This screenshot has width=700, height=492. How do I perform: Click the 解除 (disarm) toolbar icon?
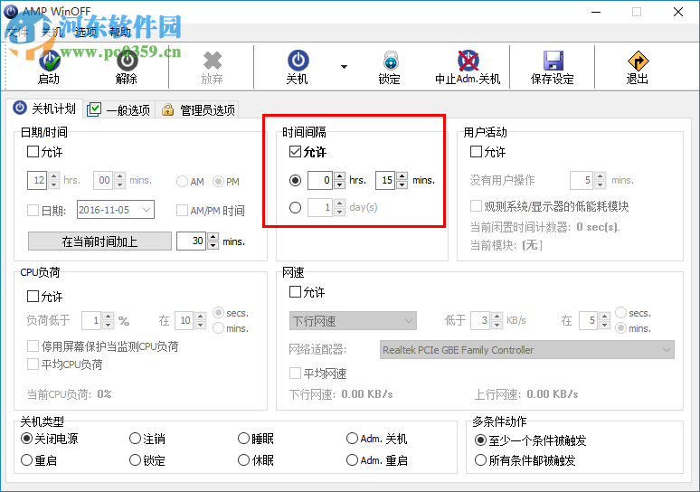pyautogui.click(x=127, y=61)
